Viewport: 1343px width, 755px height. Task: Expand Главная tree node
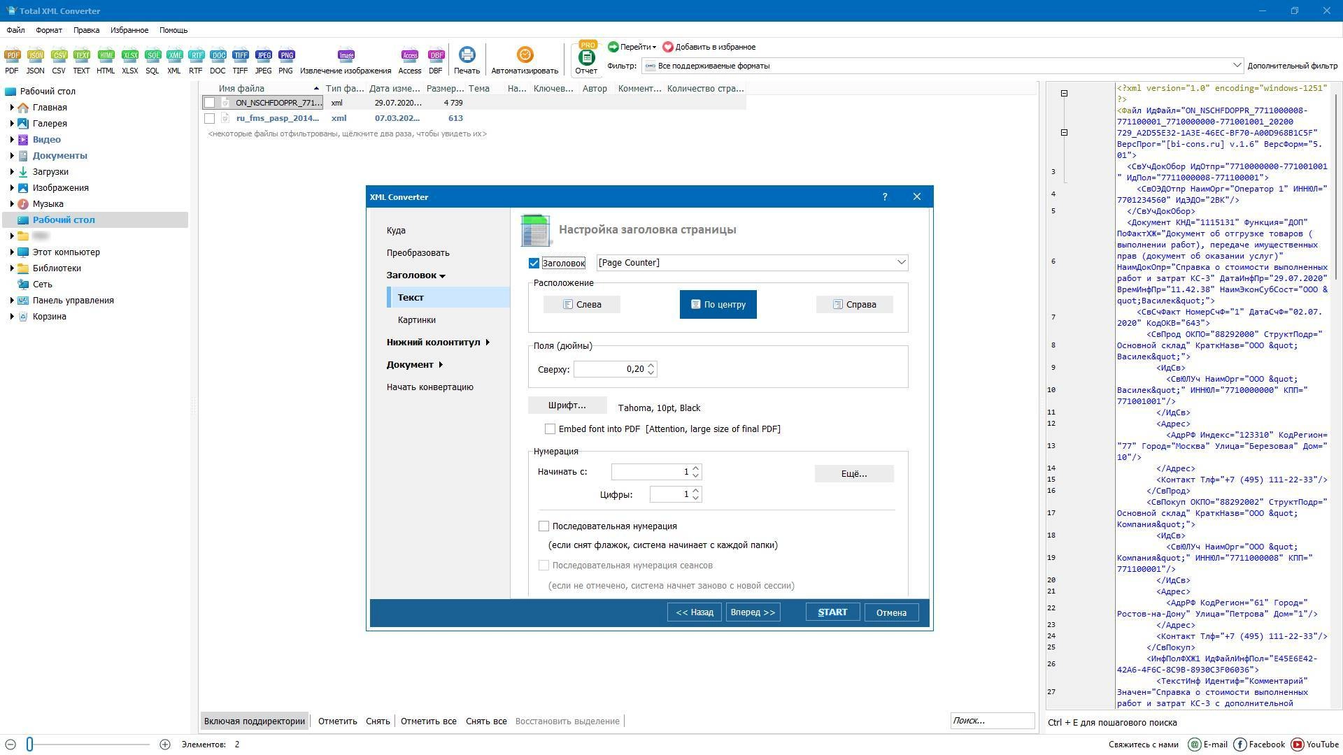(12, 108)
